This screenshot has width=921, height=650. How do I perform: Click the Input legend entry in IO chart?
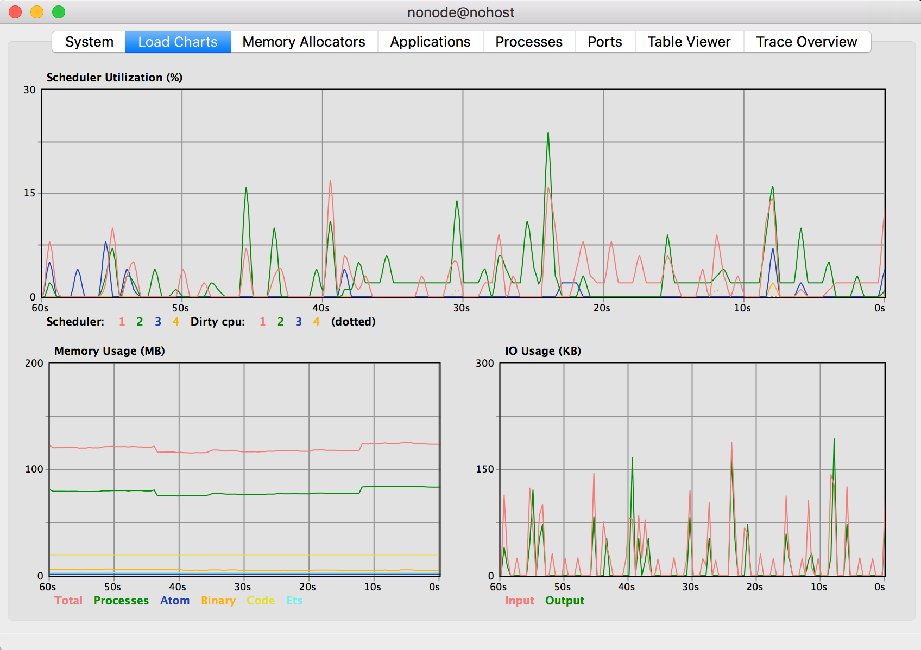pyautogui.click(x=520, y=601)
